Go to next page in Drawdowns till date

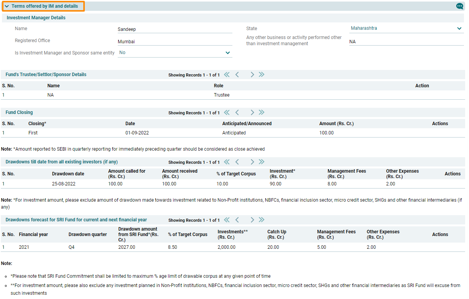(252, 162)
